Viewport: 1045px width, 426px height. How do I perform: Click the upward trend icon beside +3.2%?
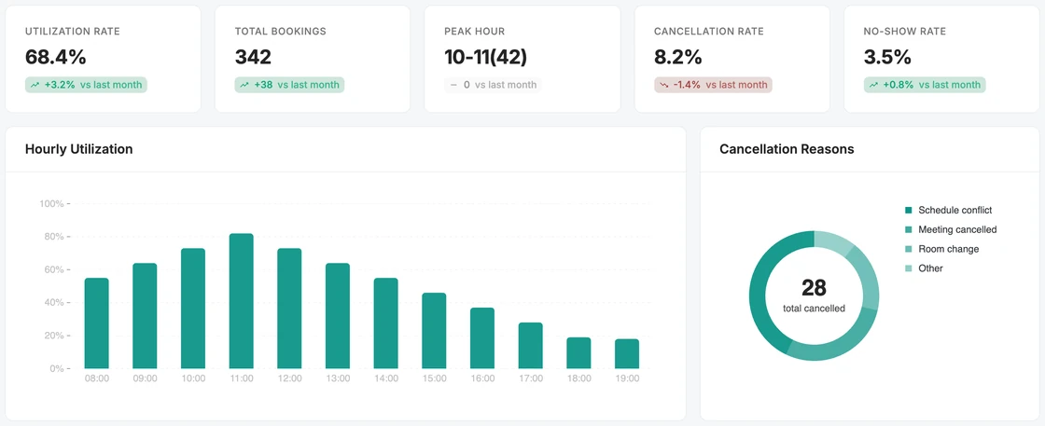click(x=35, y=85)
